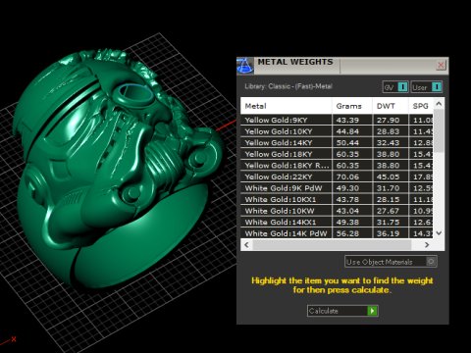
Task: Click the 44.84 grams value
Action: (x=347, y=131)
